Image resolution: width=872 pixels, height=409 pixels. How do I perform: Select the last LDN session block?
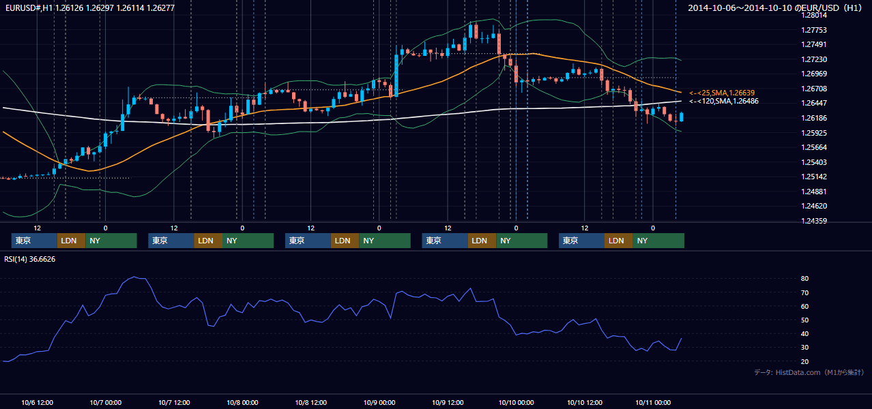618,241
